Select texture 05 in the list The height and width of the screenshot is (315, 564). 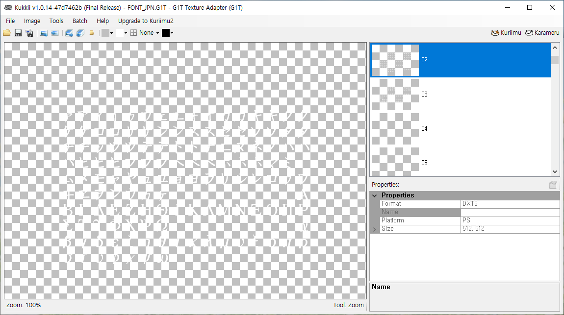tap(461, 162)
